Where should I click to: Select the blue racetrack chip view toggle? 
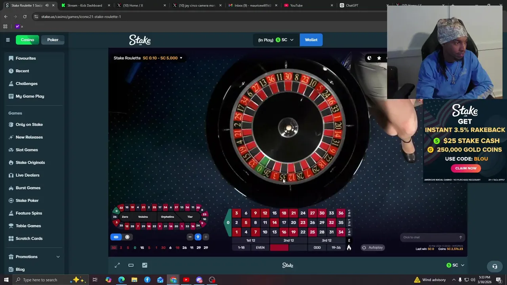point(116,237)
